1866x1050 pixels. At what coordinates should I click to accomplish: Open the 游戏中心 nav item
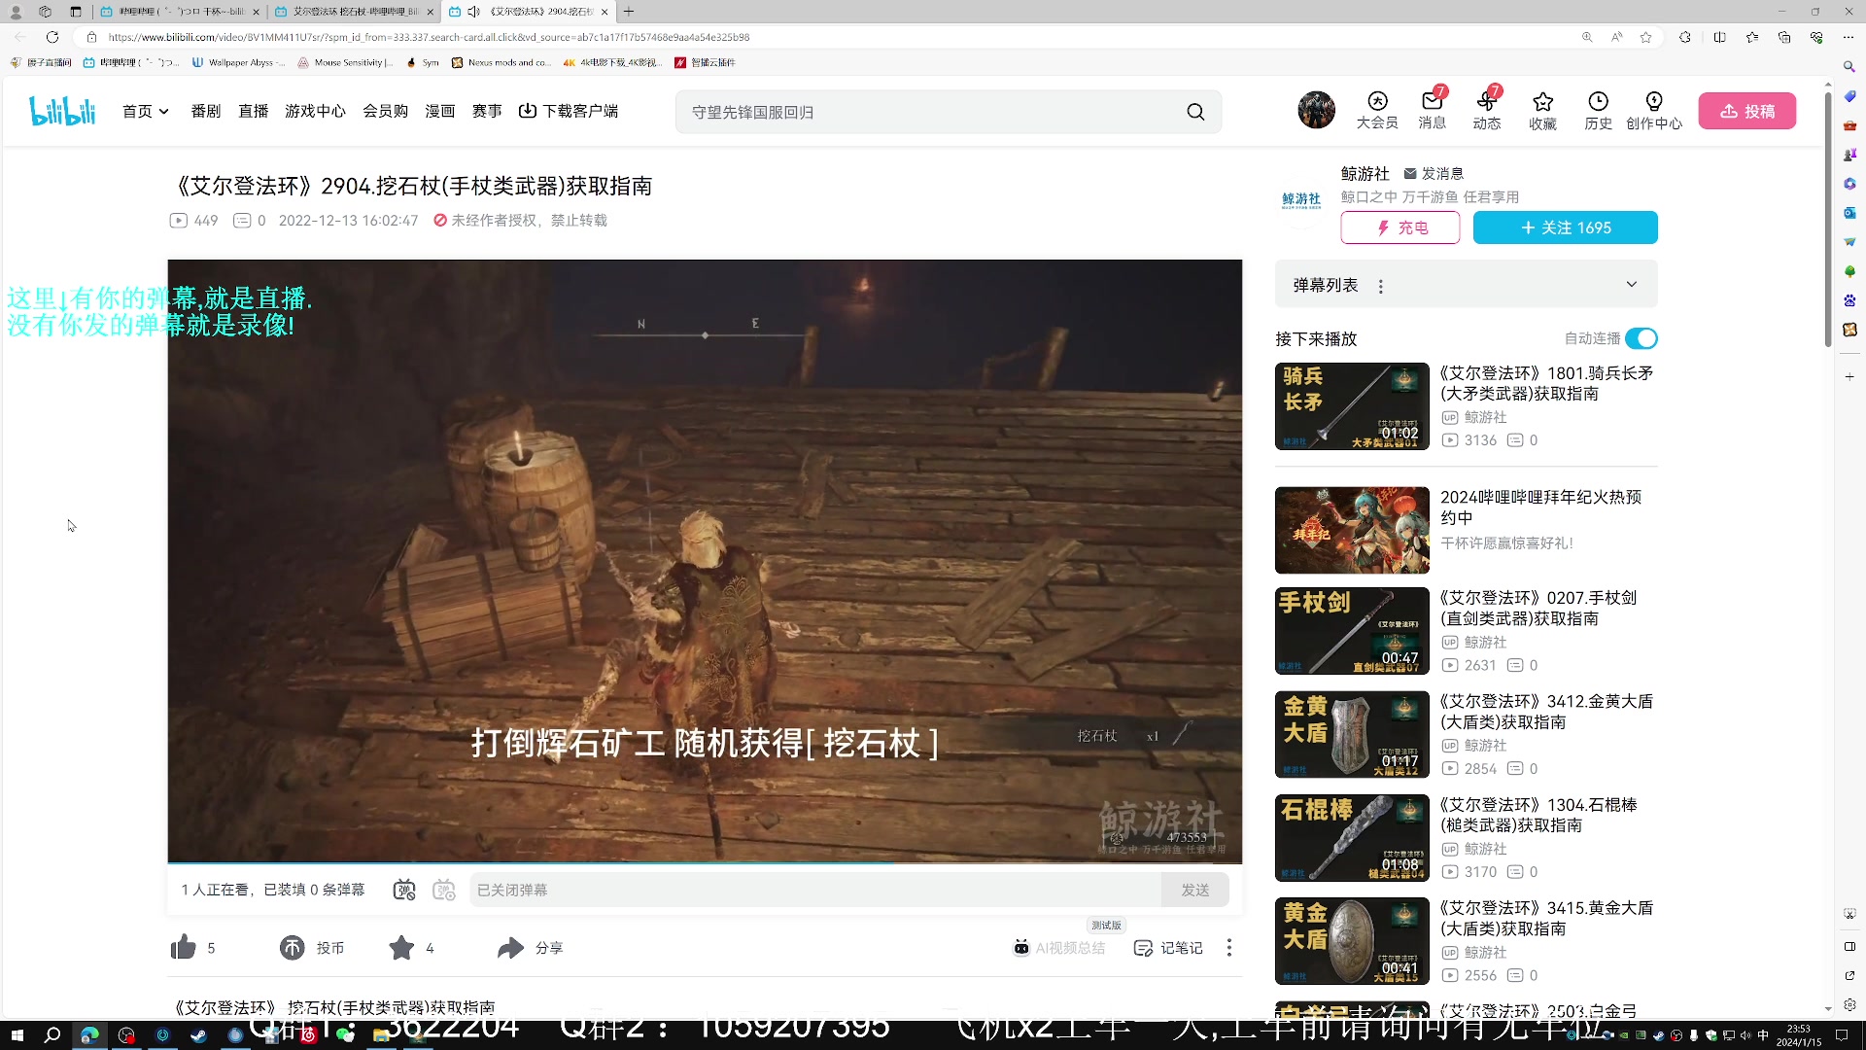coord(315,111)
